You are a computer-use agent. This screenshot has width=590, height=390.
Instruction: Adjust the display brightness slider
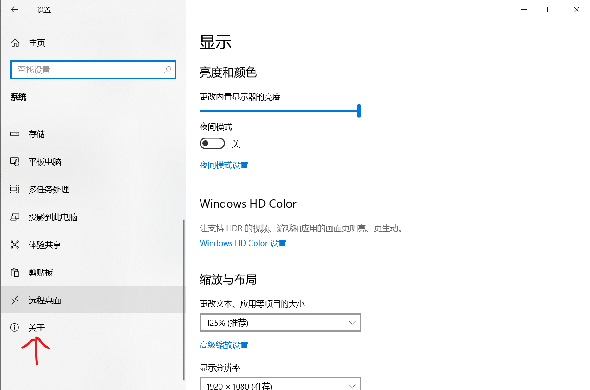click(x=359, y=111)
